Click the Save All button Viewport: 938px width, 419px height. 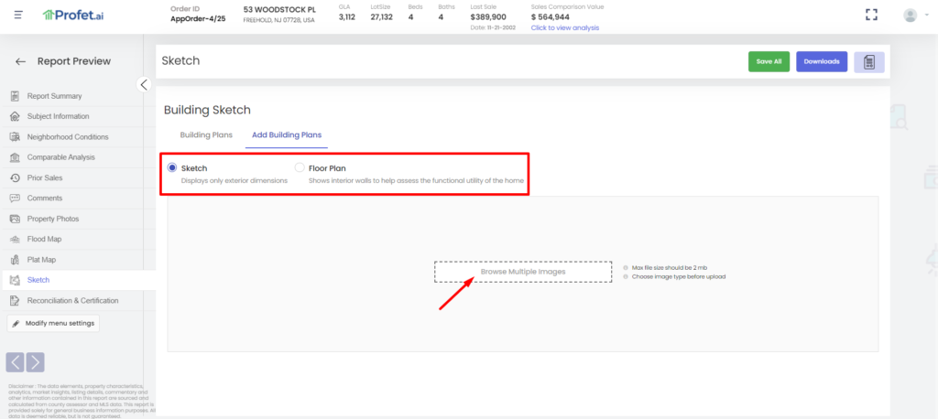(x=769, y=61)
